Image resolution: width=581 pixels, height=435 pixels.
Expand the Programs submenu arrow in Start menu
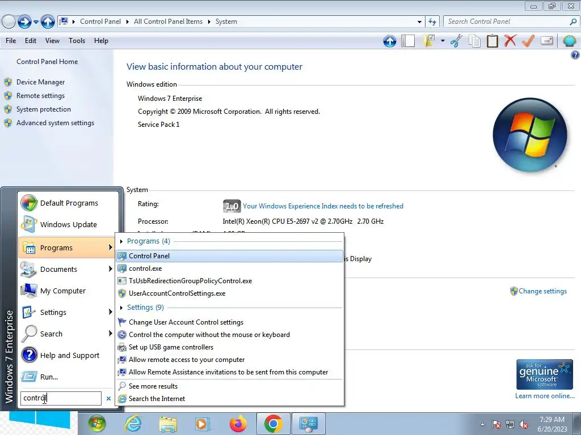coord(110,248)
